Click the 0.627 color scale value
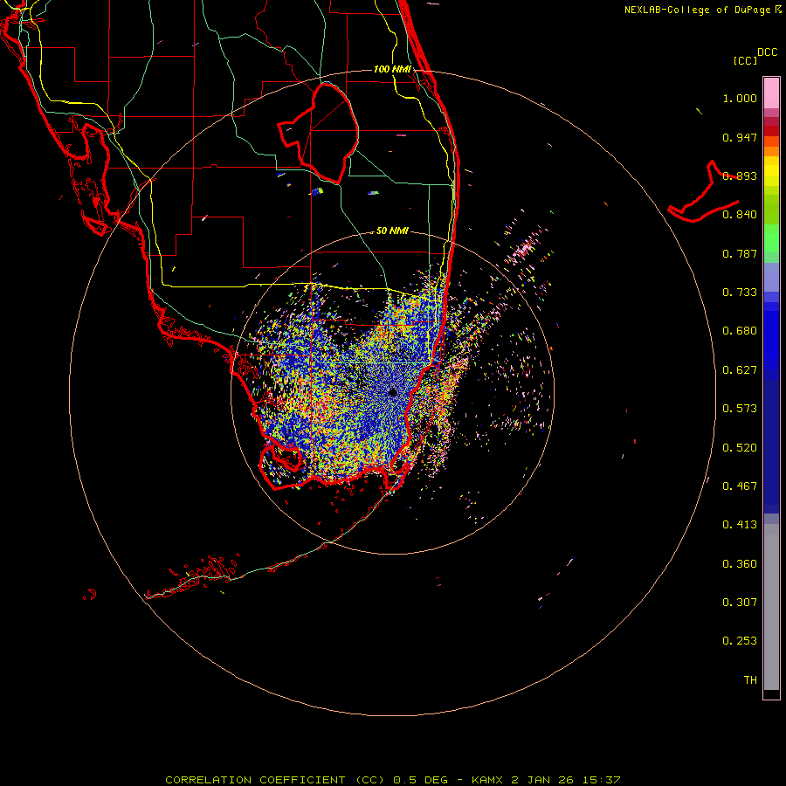 point(740,370)
